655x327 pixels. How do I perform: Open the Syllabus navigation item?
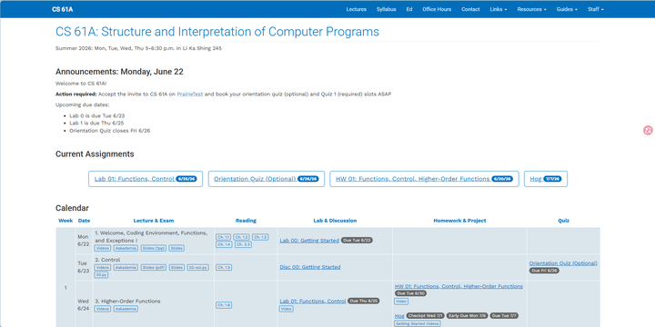click(x=386, y=9)
